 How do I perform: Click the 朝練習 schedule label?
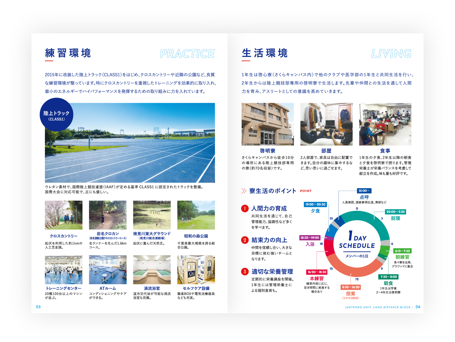[x=402, y=257]
